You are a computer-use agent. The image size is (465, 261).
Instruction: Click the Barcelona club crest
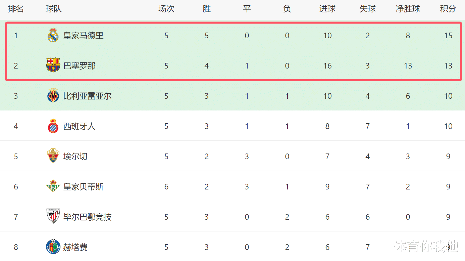[x=53, y=66]
